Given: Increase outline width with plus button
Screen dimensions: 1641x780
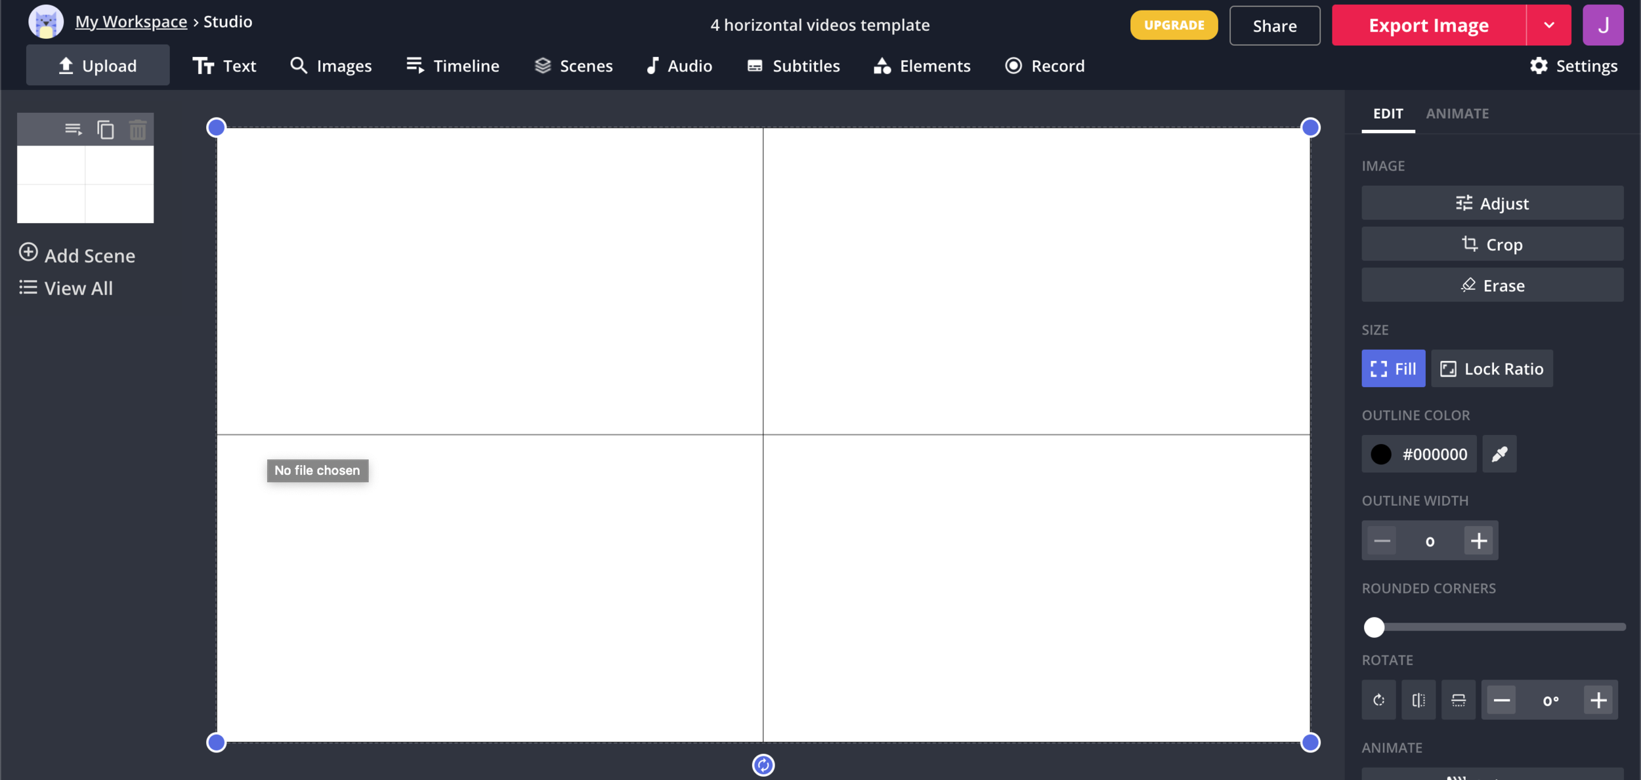Looking at the screenshot, I should pos(1478,541).
